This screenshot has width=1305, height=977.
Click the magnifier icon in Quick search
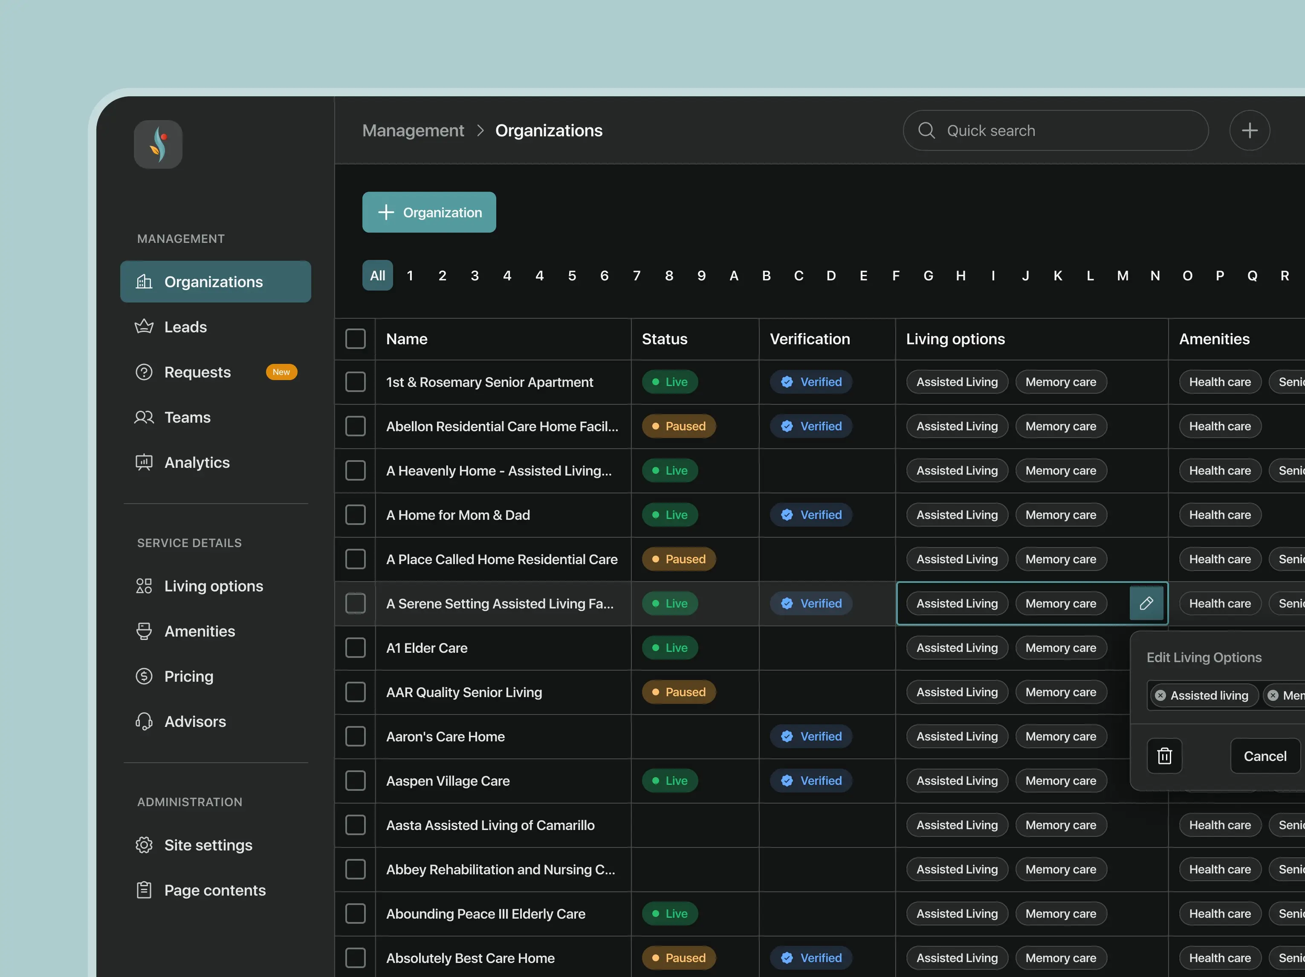927,130
